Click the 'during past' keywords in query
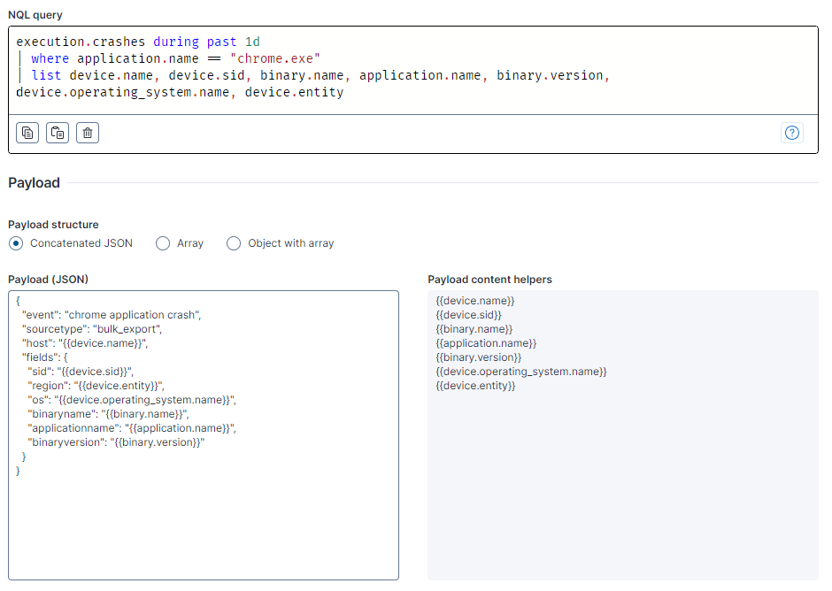The height and width of the screenshot is (591, 832). pyautogui.click(x=195, y=42)
